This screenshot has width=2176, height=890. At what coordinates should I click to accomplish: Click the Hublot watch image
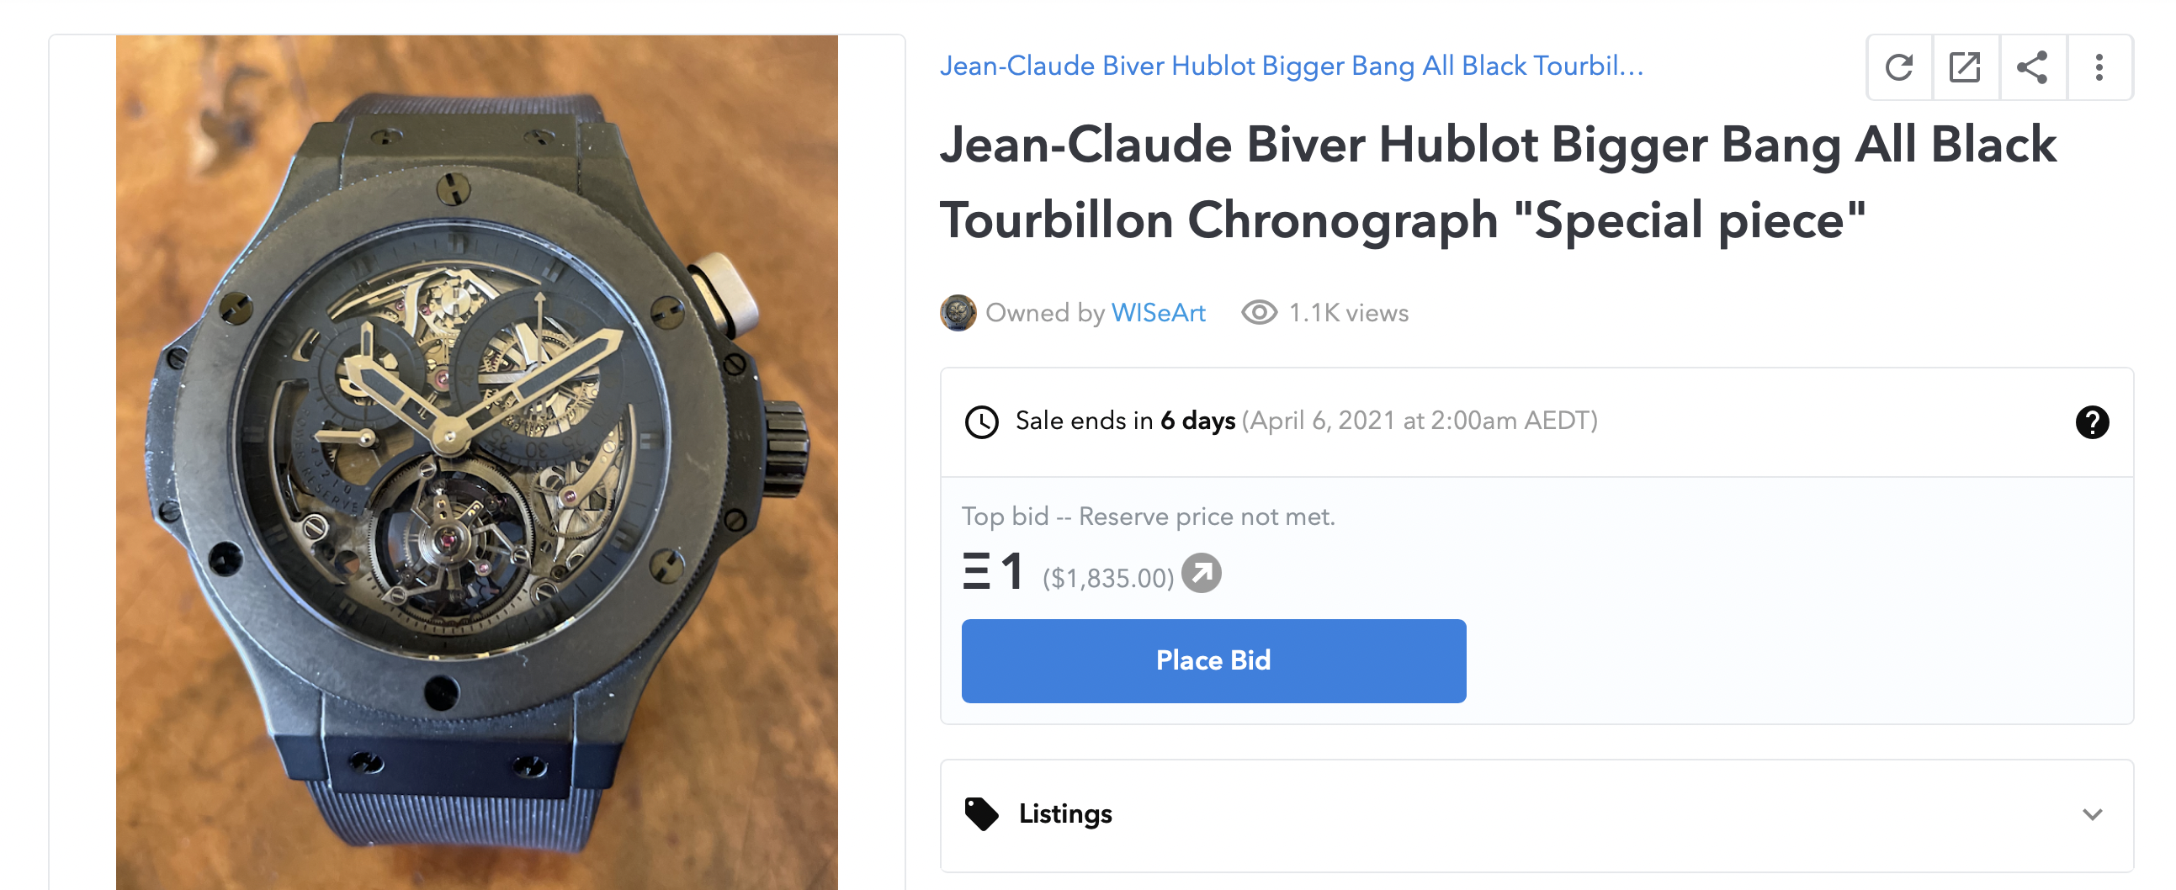(476, 462)
